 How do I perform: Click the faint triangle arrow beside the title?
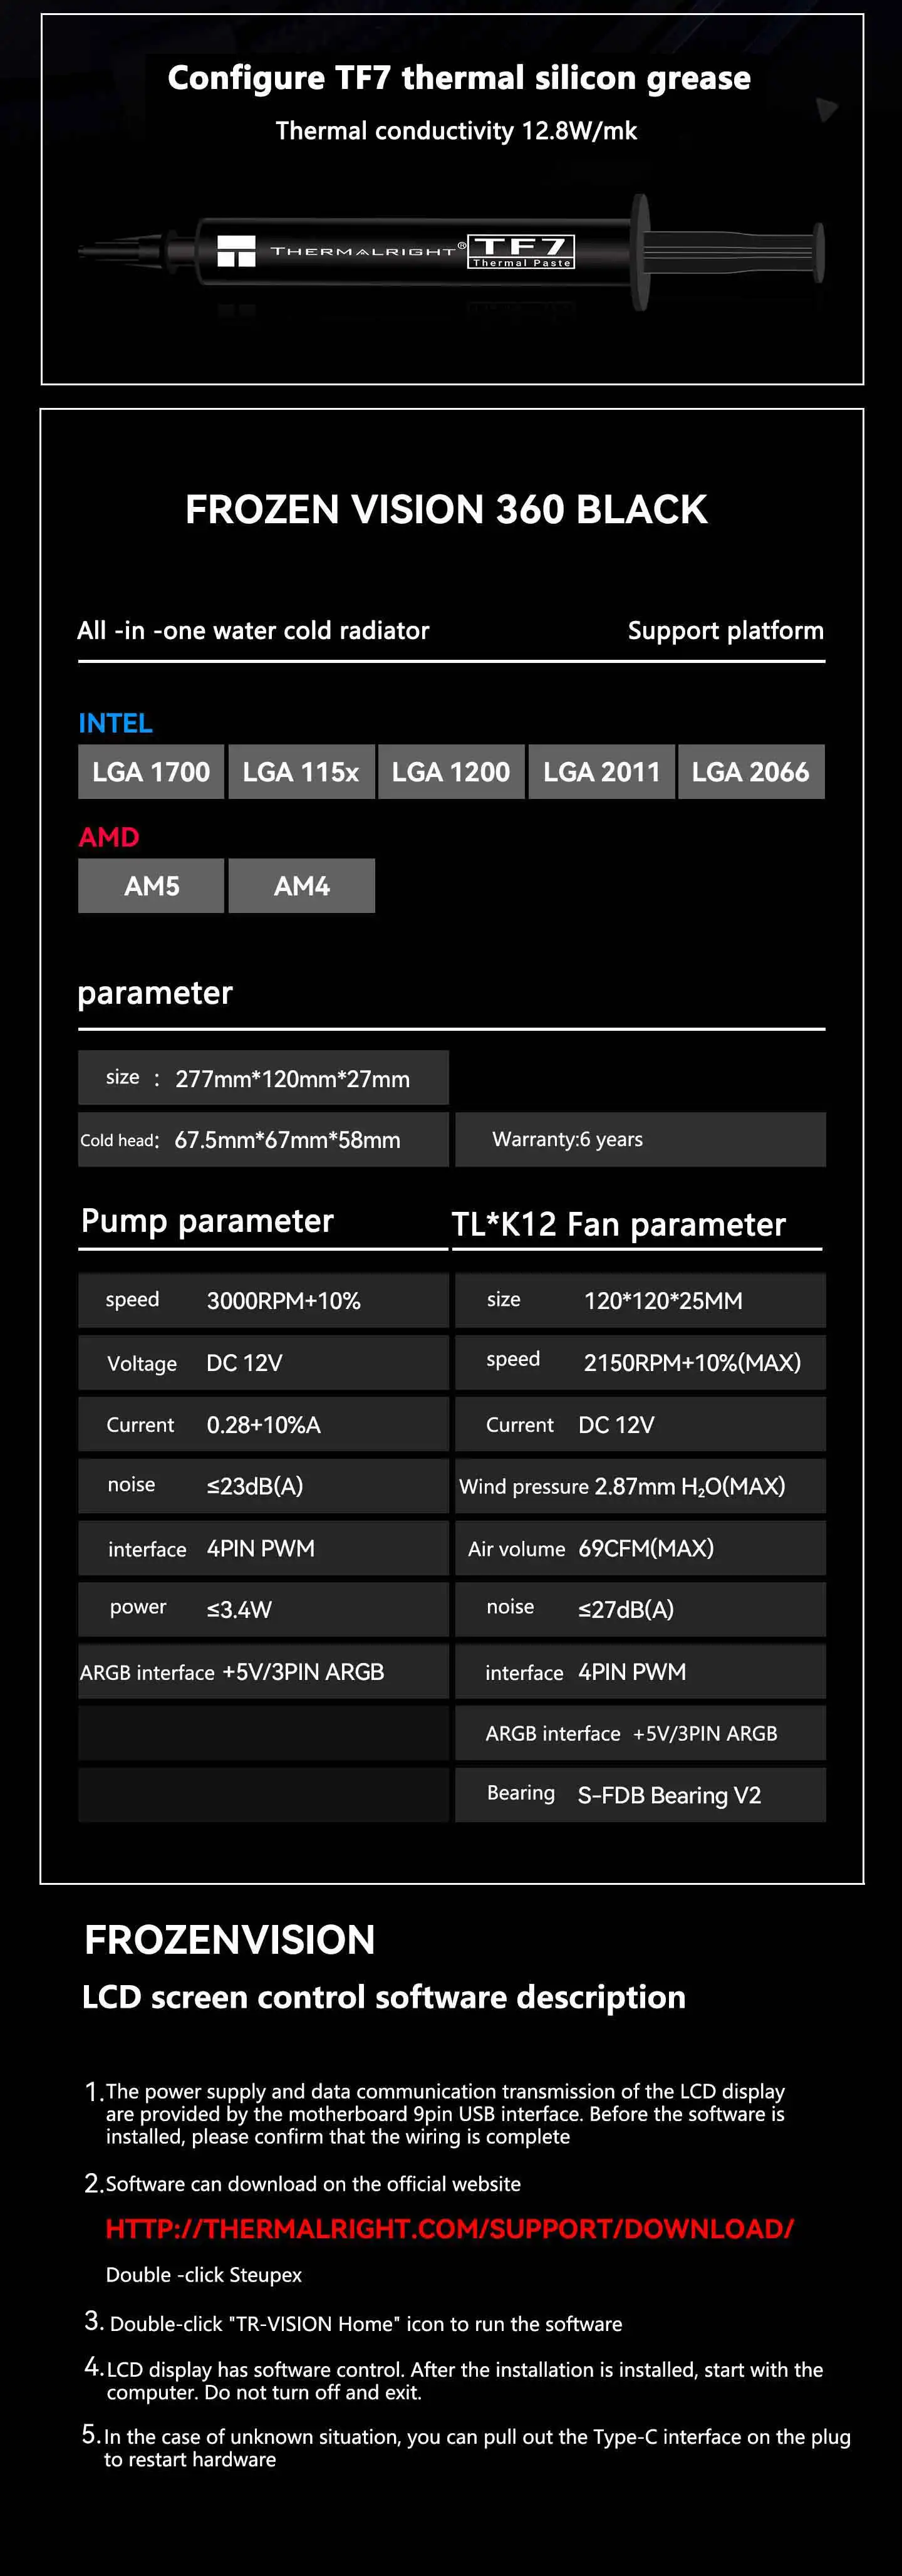[826, 109]
